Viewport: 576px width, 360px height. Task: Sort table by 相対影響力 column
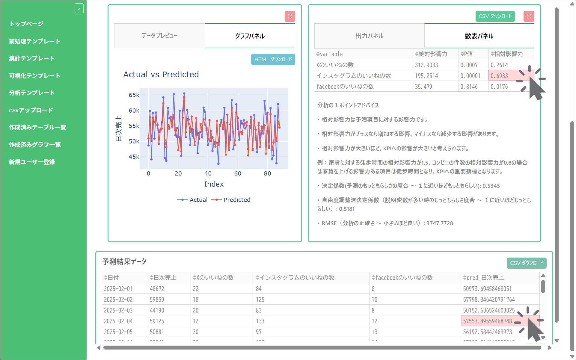(x=492, y=54)
